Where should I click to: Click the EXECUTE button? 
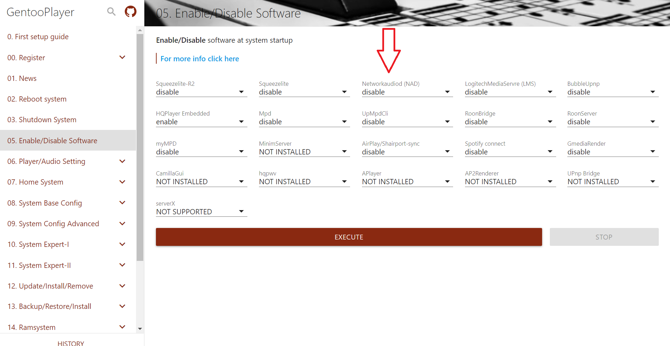(349, 237)
